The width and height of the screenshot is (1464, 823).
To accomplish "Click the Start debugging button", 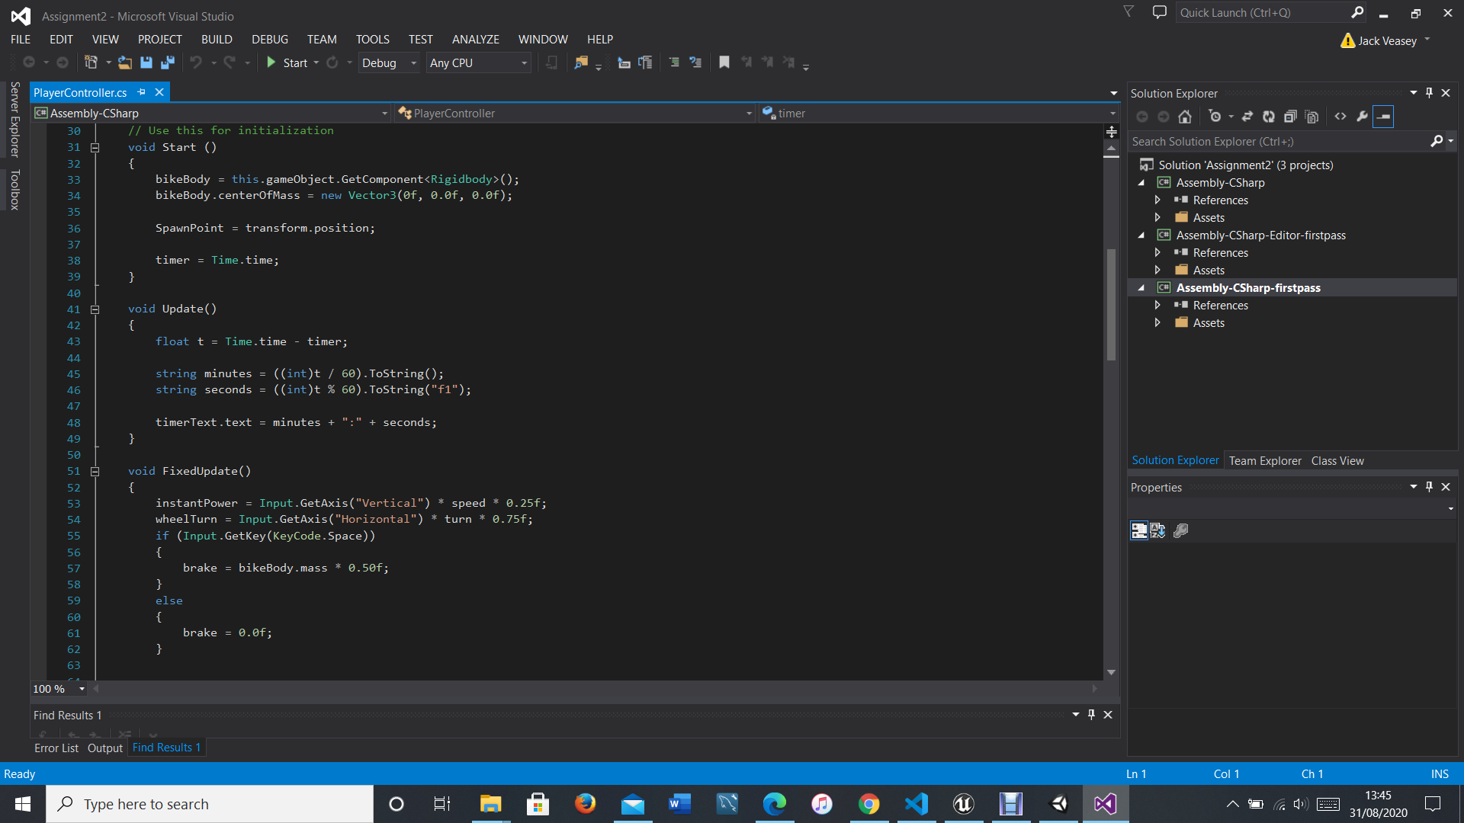I will (287, 62).
